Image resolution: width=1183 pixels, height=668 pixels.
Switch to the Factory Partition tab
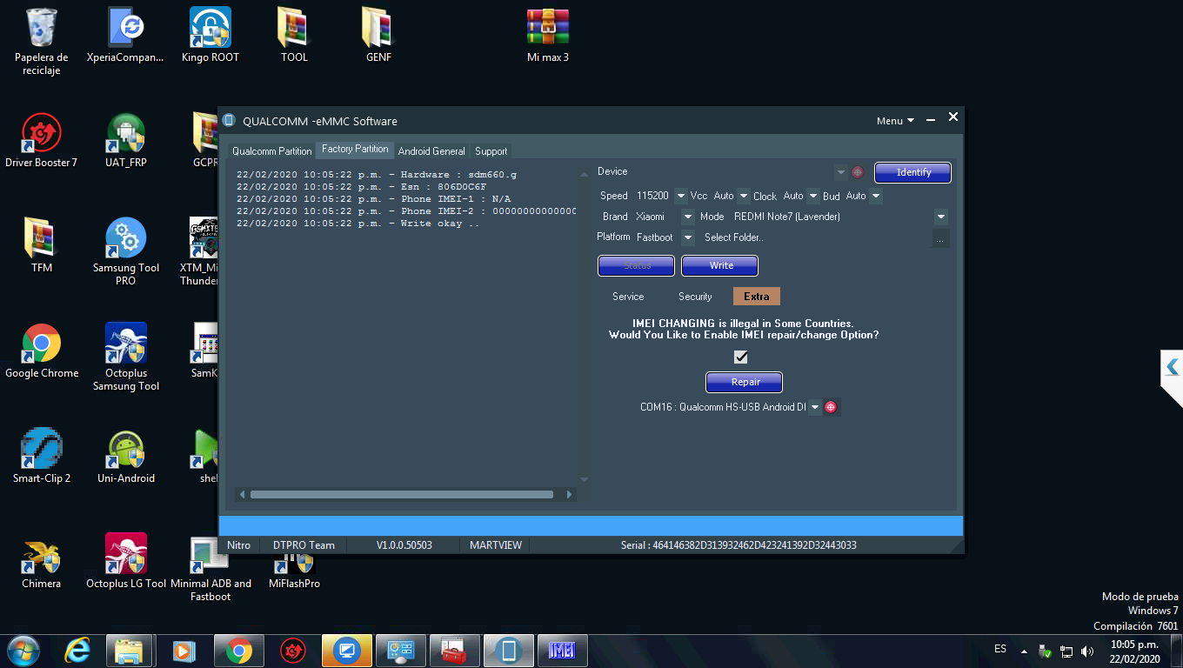point(355,150)
